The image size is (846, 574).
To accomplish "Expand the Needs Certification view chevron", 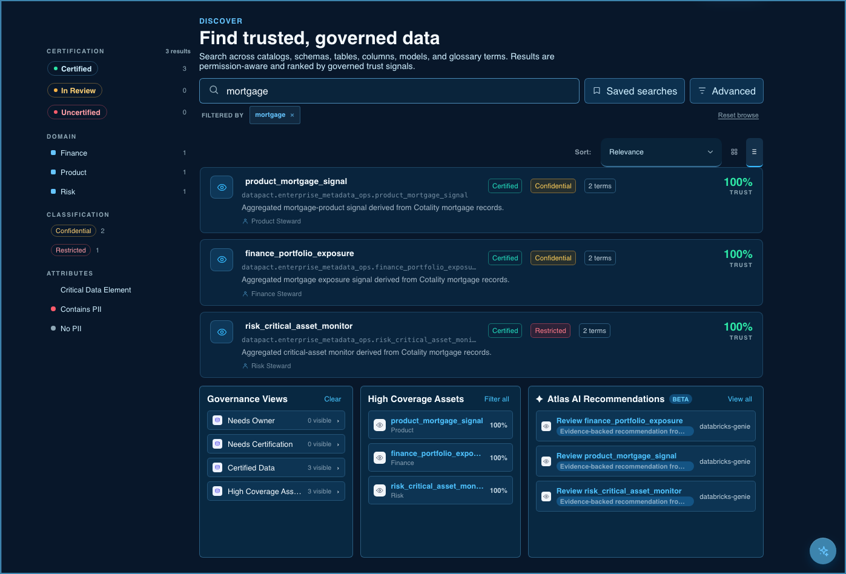I will point(338,444).
